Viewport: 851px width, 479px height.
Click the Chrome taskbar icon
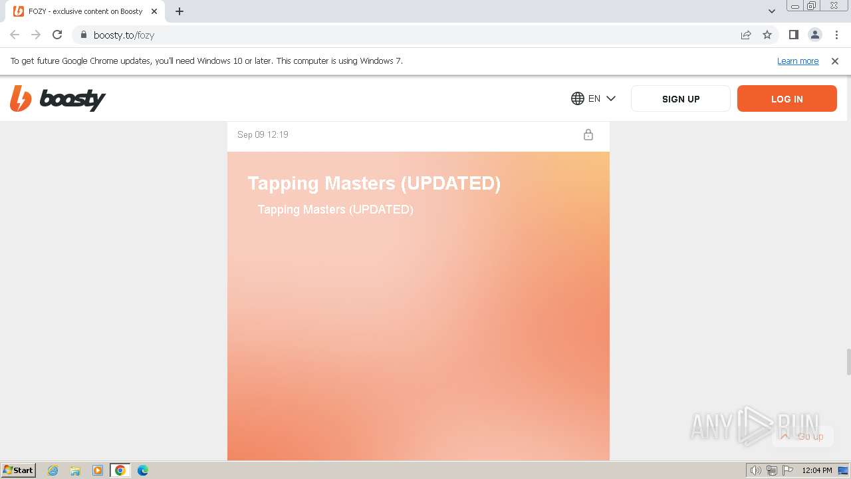pyautogui.click(x=120, y=470)
